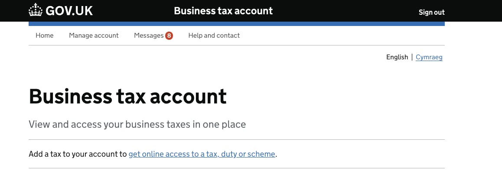502x174 pixels.
Task: Click the separator between English and Cymraeg
Action: (x=412, y=57)
